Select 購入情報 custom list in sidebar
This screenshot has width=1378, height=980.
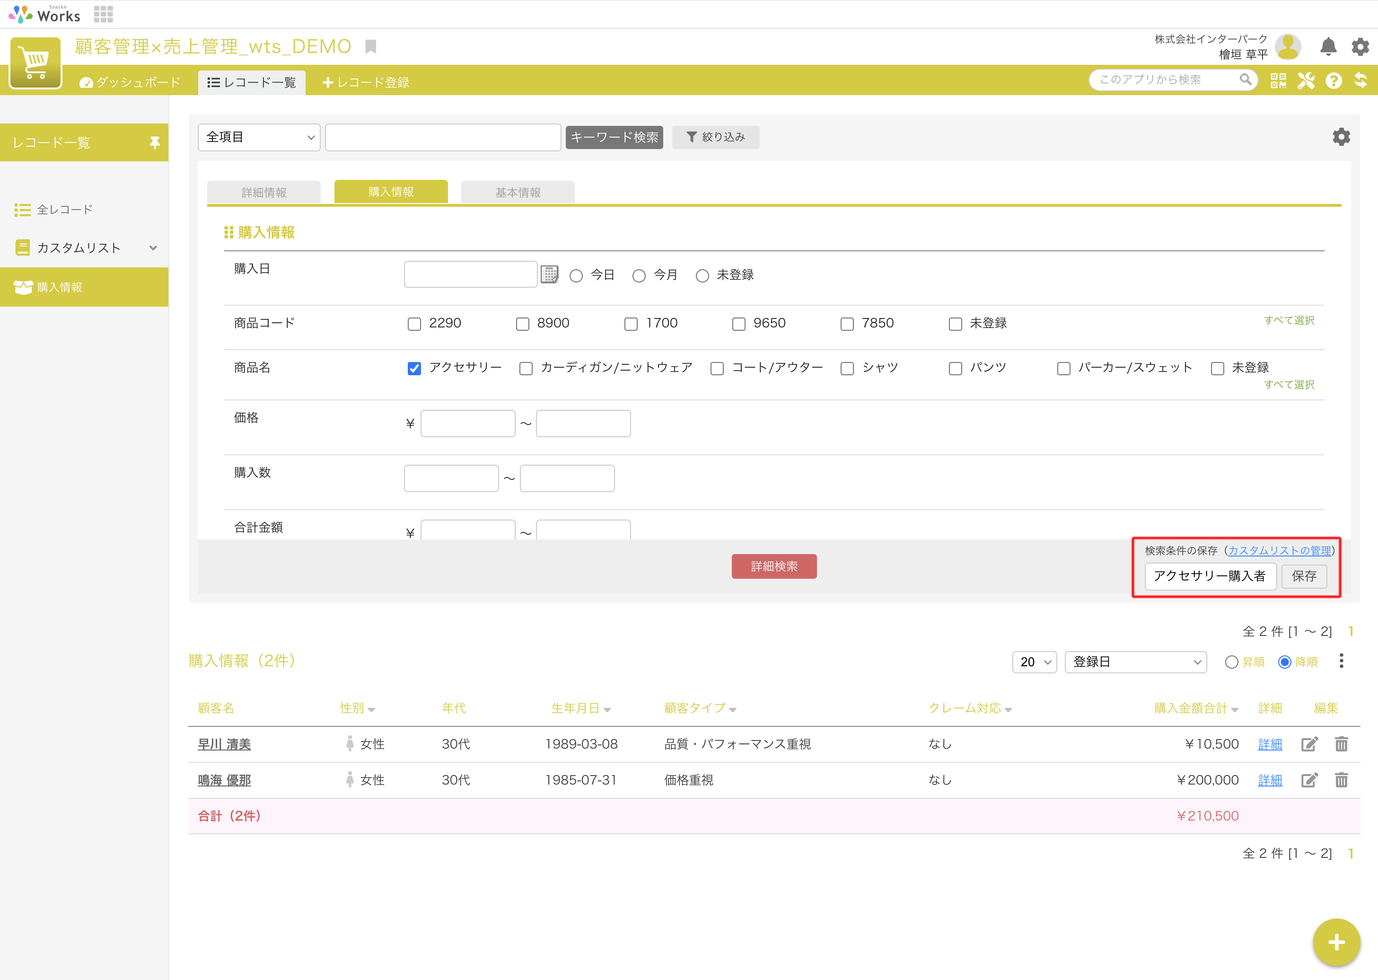coord(84,287)
